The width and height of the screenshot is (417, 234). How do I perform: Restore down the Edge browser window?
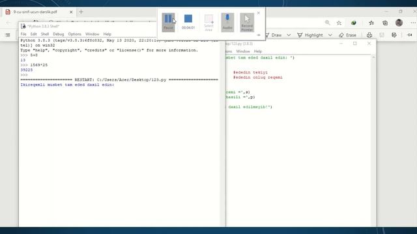pyautogui.click(x=401, y=12)
